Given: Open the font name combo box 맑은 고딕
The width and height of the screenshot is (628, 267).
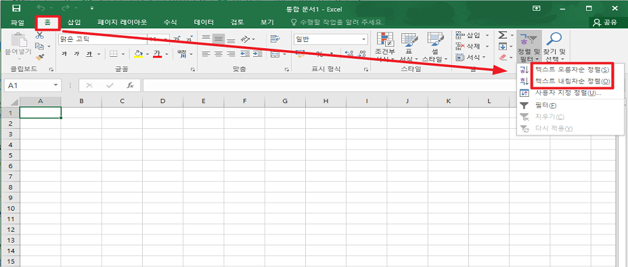Looking at the screenshot, I should pyautogui.click(x=103, y=39).
